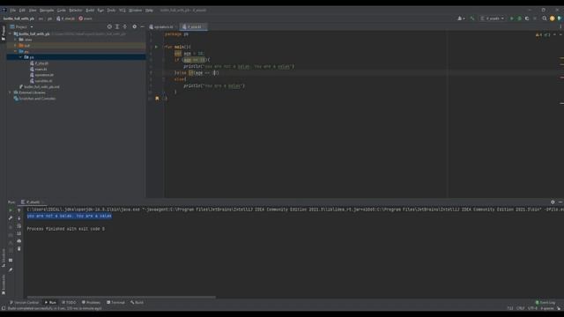564x317 pixels.
Task: Click the up arrow in Run console
Action: tap(19, 210)
